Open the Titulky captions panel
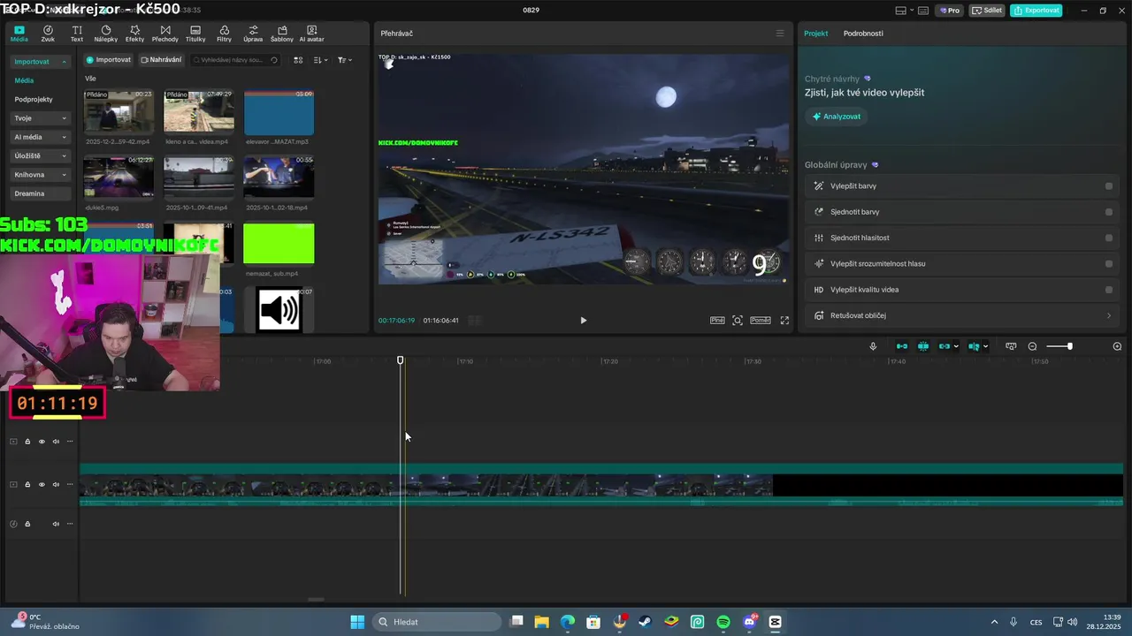 [195, 34]
